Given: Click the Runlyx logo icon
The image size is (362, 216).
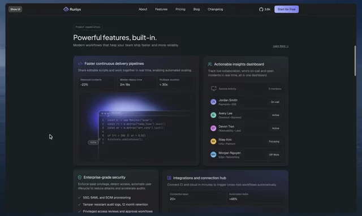Looking at the screenshot, I should (x=66, y=9).
